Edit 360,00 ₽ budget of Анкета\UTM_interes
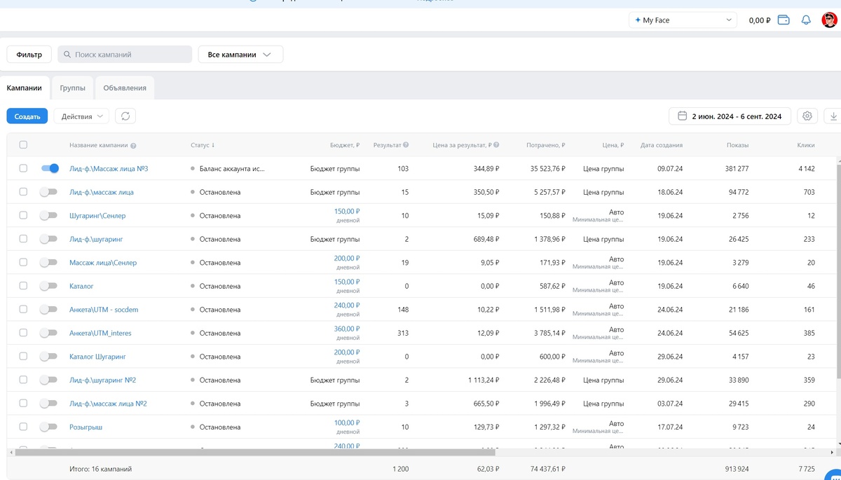This screenshot has height=480, width=841. coord(347,329)
